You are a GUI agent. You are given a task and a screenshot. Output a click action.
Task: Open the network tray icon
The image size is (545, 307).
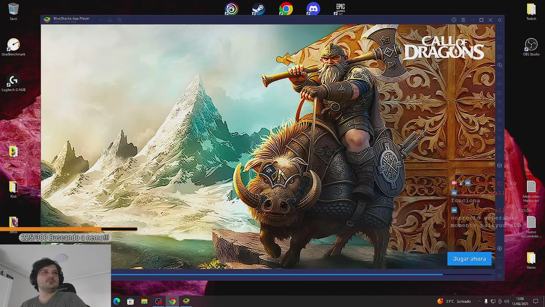coord(493,301)
